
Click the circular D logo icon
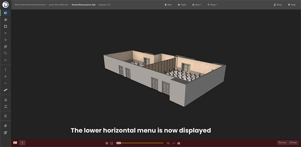coord(5,5)
